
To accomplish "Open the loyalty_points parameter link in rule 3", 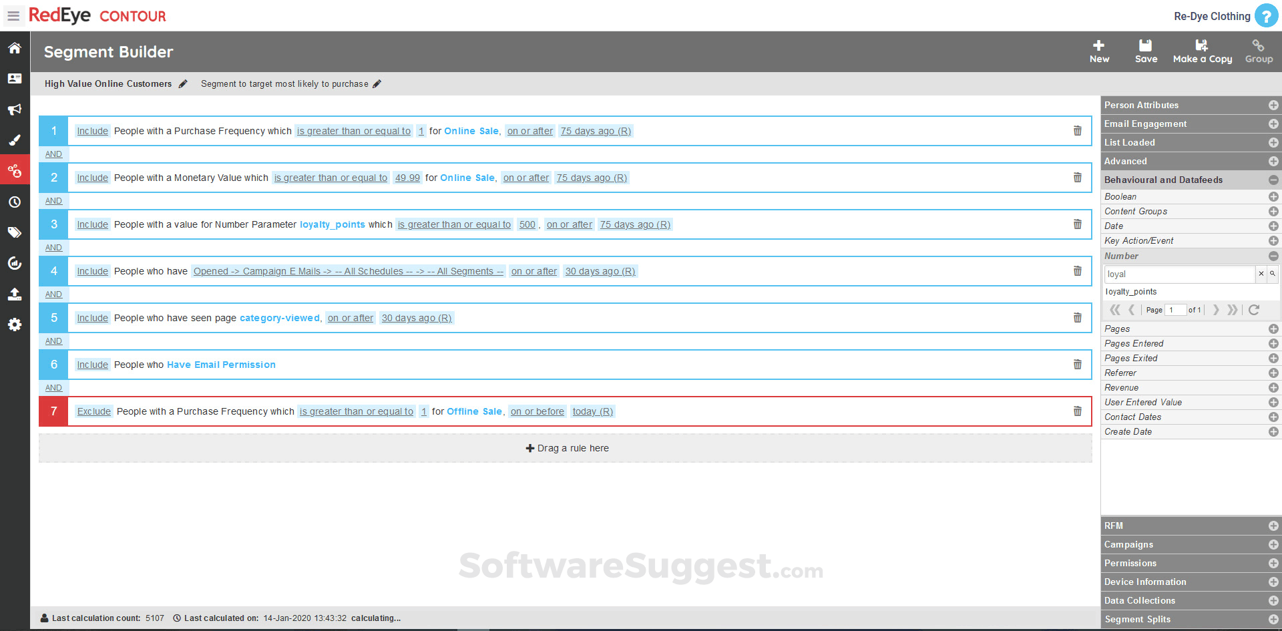I will coord(332,224).
